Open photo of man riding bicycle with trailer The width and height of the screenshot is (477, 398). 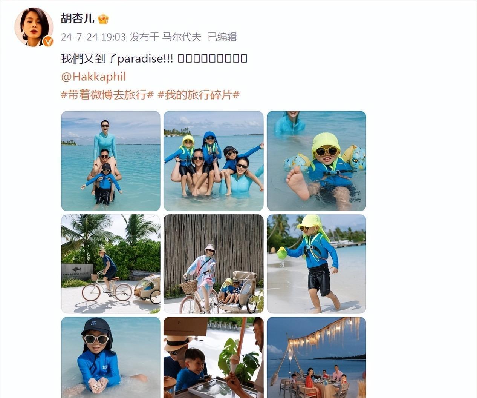point(111,264)
